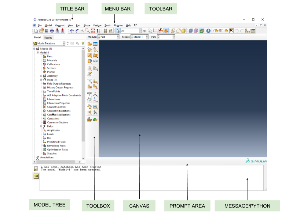This screenshot has height=220, width=293.
Task: Click the Create Part toolbox icon
Action: pyautogui.click(x=90, y=44)
